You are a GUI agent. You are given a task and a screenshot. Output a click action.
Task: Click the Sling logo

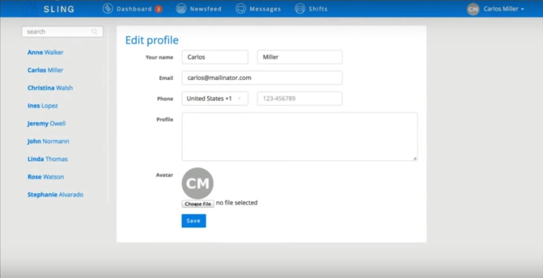coord(59,8)
